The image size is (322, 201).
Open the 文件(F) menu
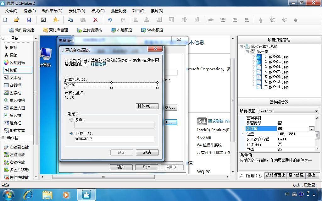pos(11,11)
